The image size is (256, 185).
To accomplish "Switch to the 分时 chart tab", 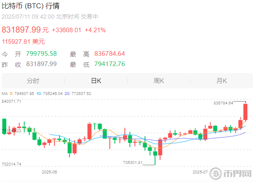I will (x=33, y=81).
